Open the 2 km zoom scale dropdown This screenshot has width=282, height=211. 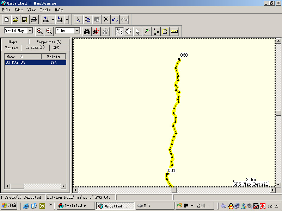(x=77, y=31)
